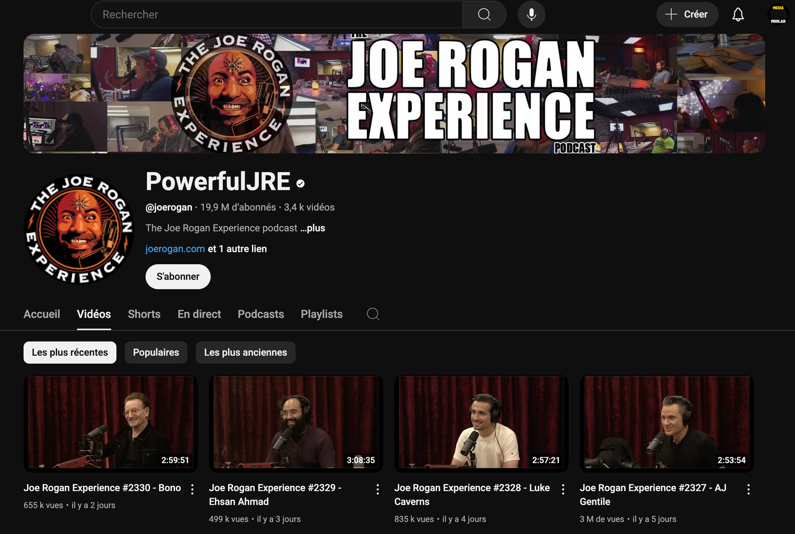
Task: Open options menu for #2327 AJ Gentile
Action: pos(748,489)
